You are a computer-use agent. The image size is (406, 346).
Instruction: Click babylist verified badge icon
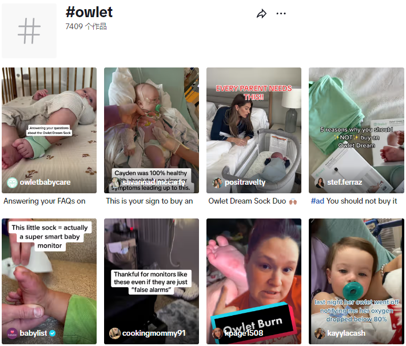coord(53,333)
